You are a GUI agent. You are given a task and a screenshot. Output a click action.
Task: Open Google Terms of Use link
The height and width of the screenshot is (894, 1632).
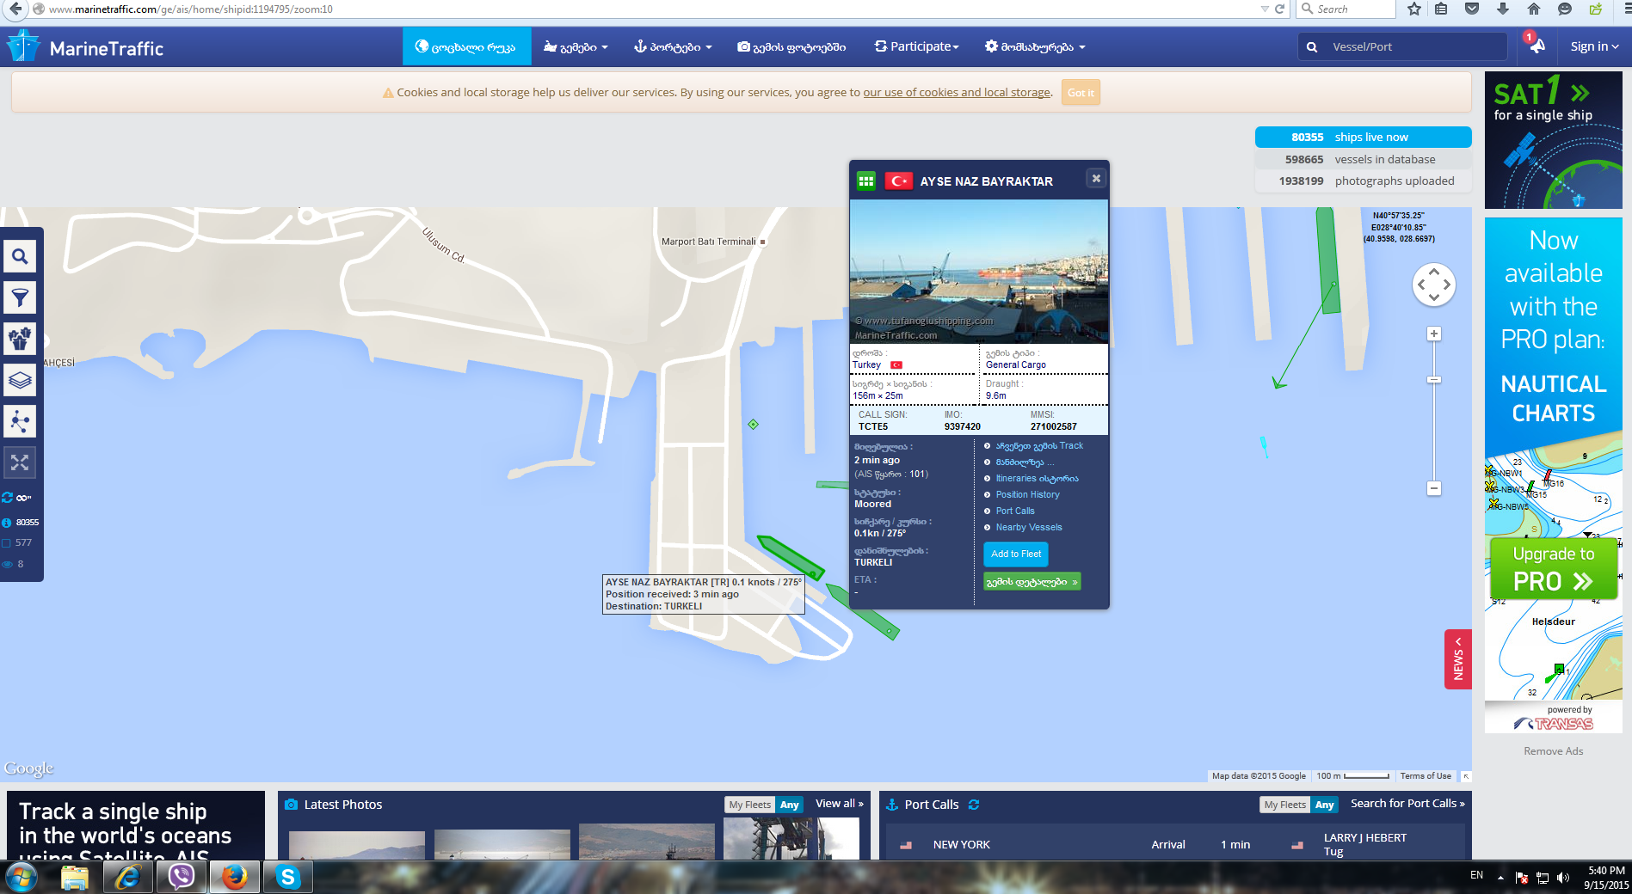point(1426,776)
